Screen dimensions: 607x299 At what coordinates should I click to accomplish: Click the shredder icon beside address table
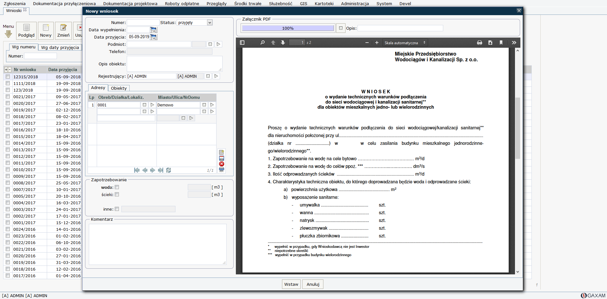222,170
